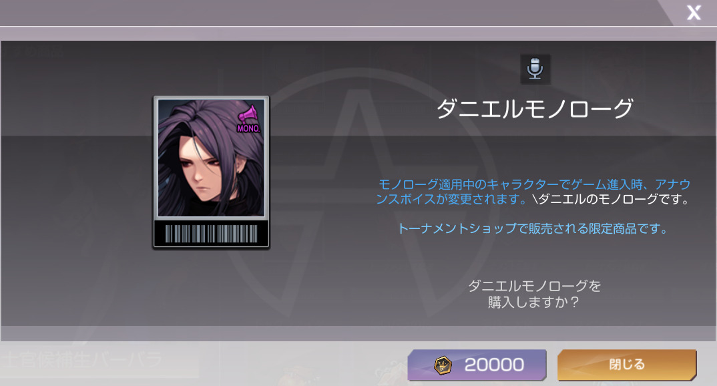This screenshot has height=386, width=717.
Task: Click the faded text at dialog top-left
Action: point(37,50)
